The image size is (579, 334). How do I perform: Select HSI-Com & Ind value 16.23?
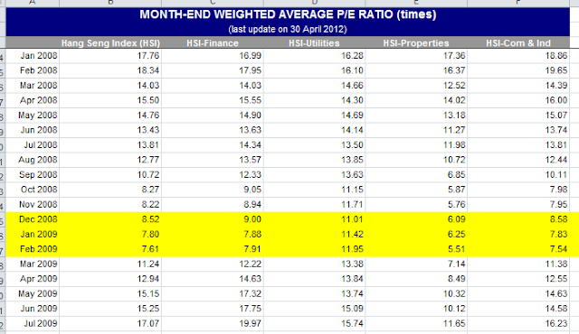pyautogui.click(x=518, y=324)
